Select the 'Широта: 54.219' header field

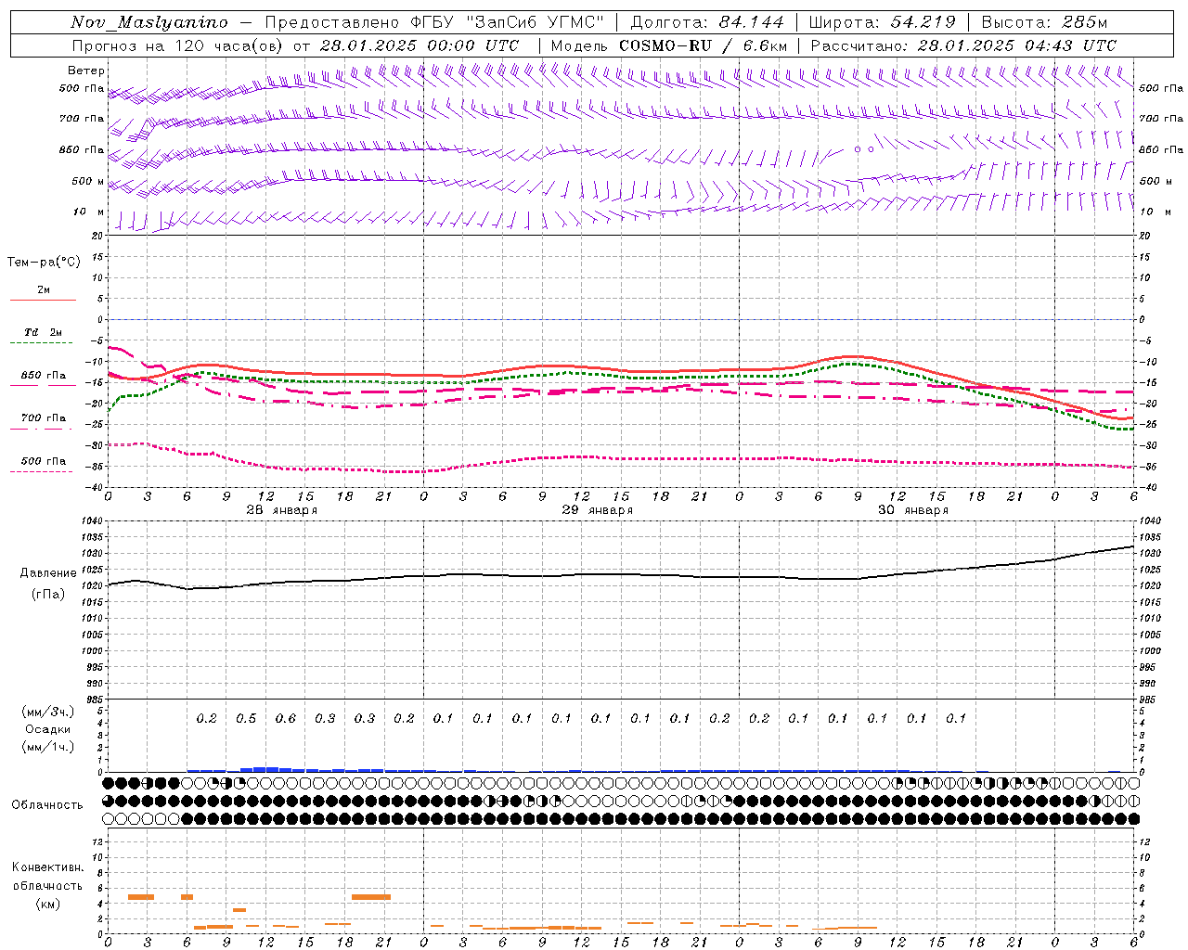(x=882, y=22)
